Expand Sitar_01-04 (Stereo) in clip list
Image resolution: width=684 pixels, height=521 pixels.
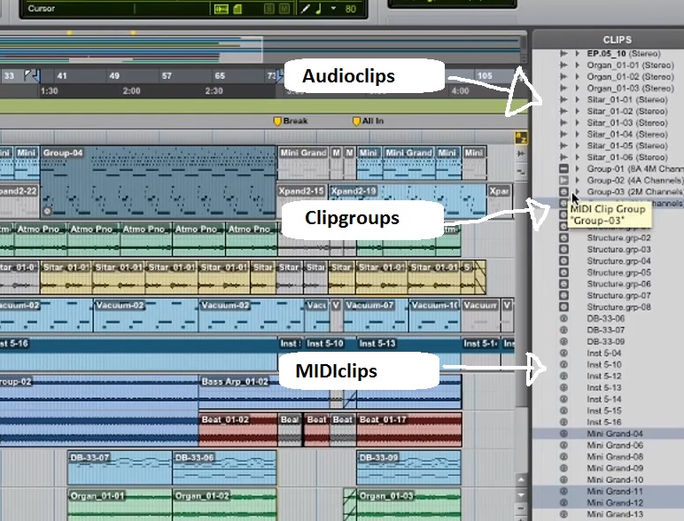[x=577, y=135]
